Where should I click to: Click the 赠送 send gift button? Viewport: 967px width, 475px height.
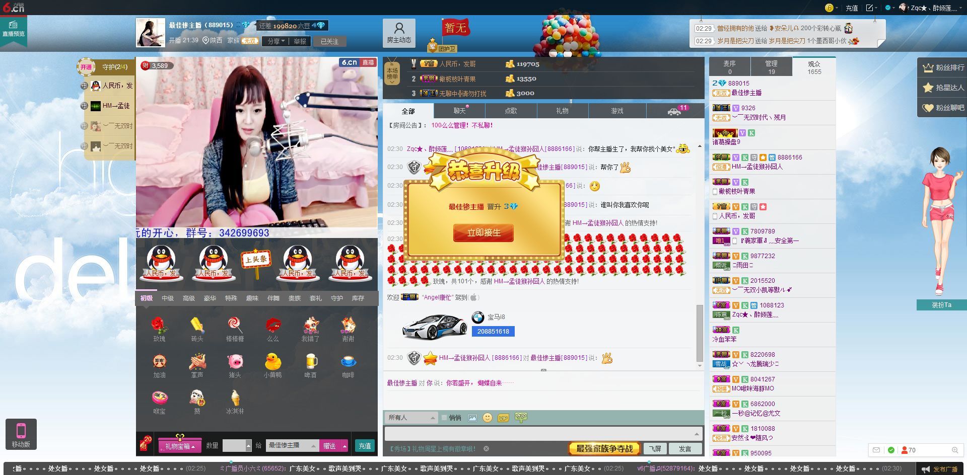pyautogui.click(x=330, y=446)
